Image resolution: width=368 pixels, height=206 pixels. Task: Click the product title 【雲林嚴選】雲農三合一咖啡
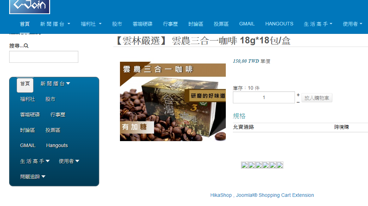coord(203,41)
